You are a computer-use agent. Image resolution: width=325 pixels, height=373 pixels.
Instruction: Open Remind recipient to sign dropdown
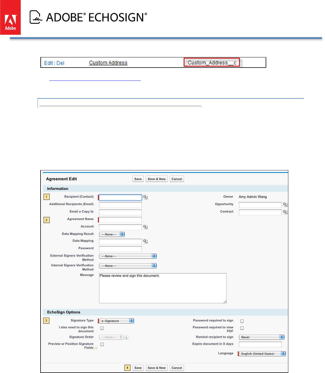click(262, 337)
